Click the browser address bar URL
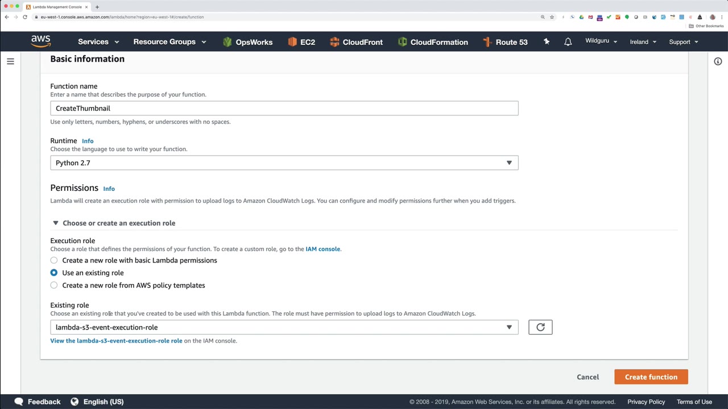 pyautogui.click(x=122, y=17)
